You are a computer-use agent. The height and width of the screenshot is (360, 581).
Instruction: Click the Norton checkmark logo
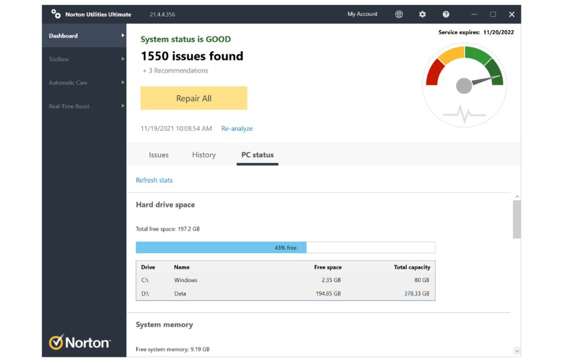tap(56, 342)
